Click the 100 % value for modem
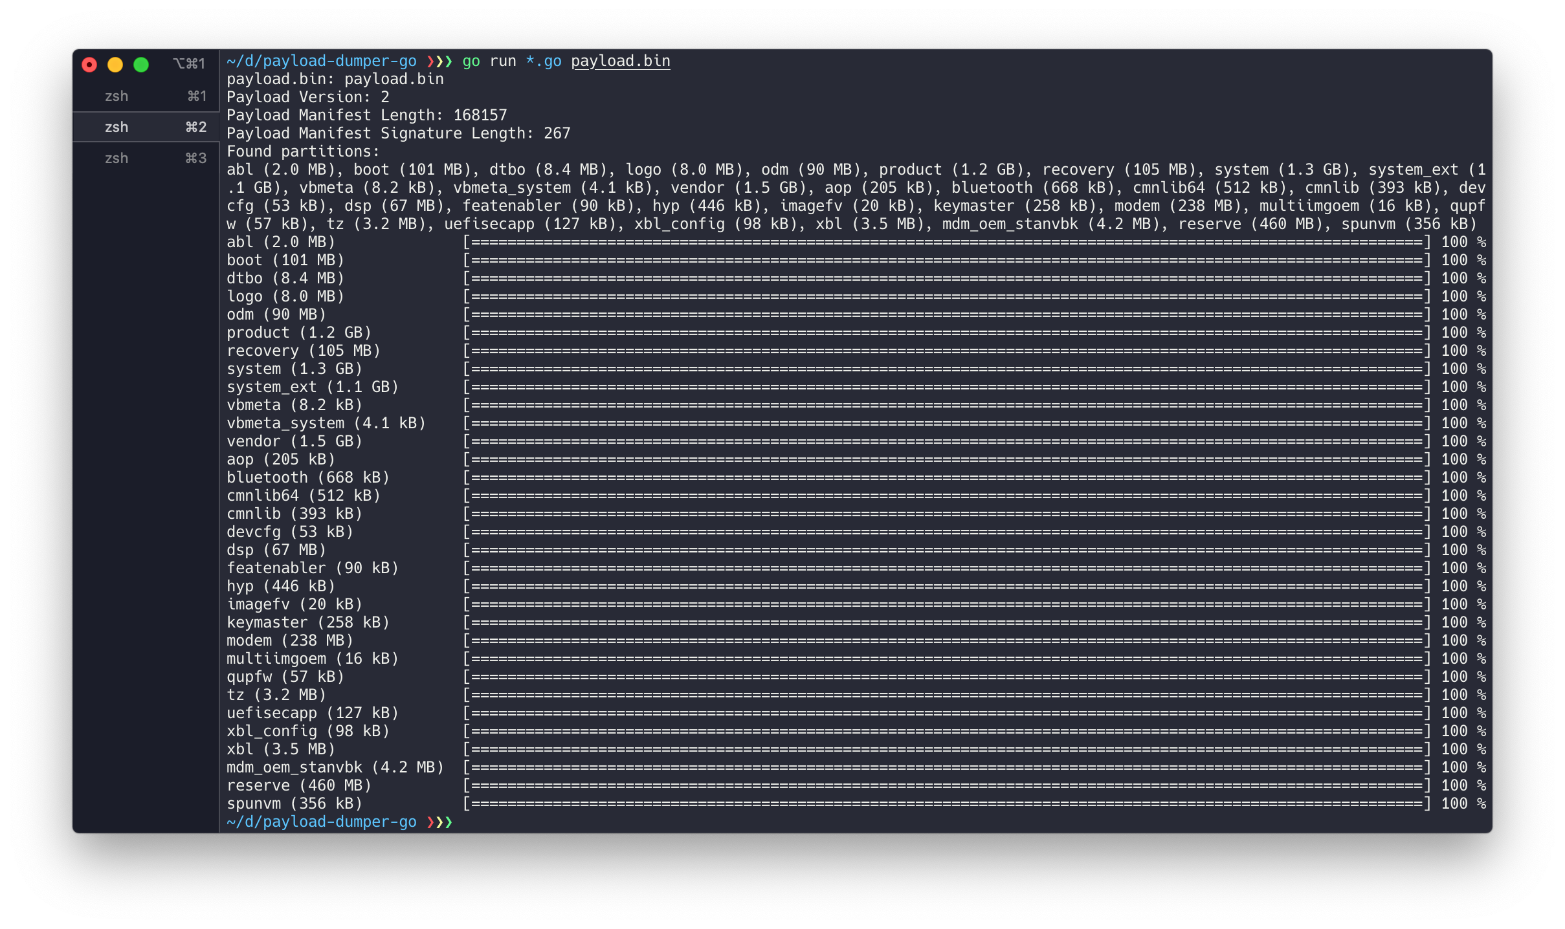1565x929 pixels. tap(1463, 640)
